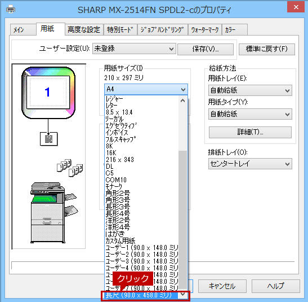Select the 用紙 tab
Image resolution: width=308 pixels, height=302 pixels.
click(x=51, y=29)
